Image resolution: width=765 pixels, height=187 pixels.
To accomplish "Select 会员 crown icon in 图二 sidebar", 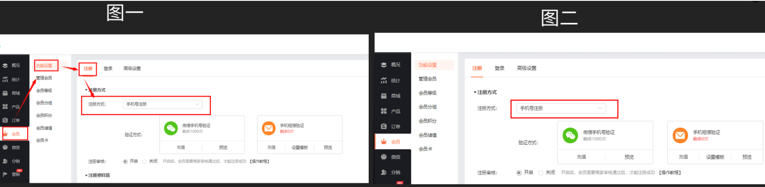I will tap(384, 141).
